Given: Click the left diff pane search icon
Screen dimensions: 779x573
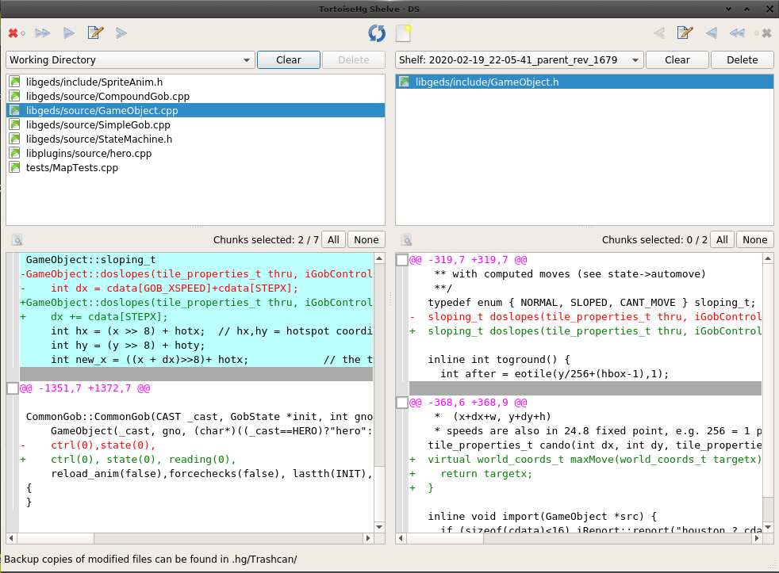Looking at the screenshot, I should [17, 240].
